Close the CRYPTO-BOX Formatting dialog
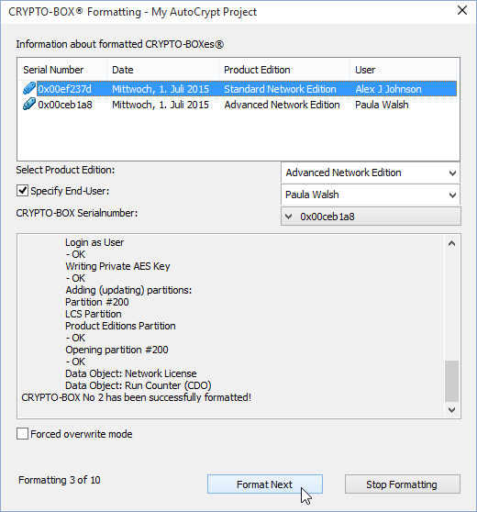The width and height of the screenshot is (477, 512). (x=462, y=10)
